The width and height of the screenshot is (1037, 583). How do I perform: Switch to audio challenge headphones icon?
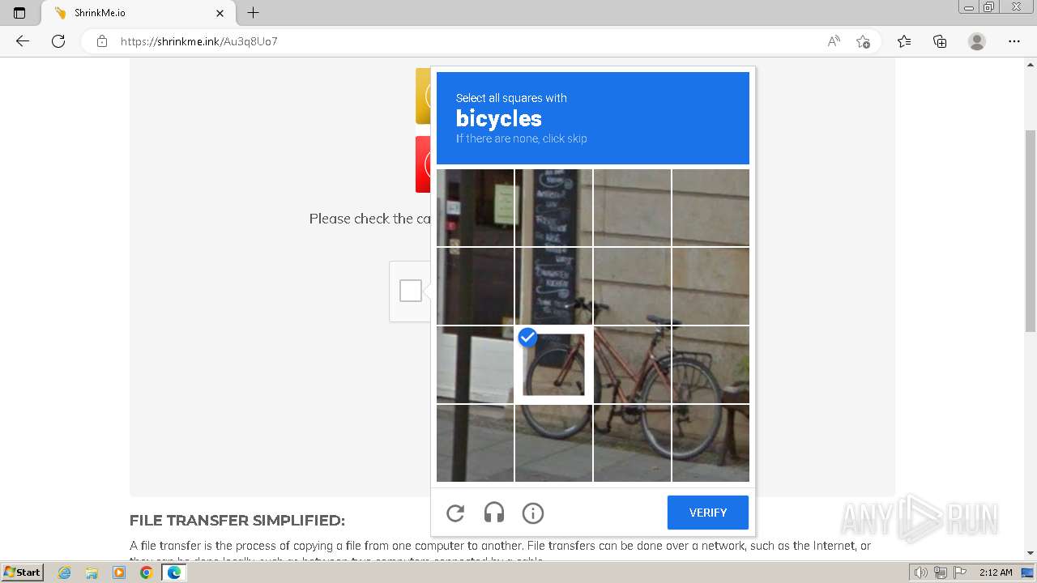click(494, 513)
